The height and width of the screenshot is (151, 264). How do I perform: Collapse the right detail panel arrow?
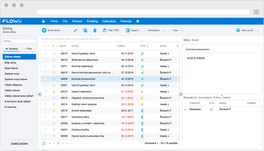coord(181,94)
